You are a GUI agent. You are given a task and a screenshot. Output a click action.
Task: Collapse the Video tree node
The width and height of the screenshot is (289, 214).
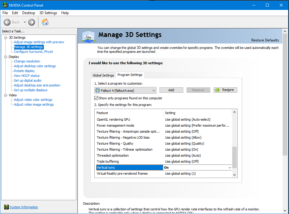6,95
